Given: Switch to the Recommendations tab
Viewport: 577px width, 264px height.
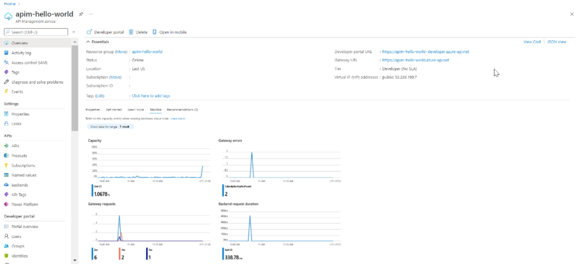Looking at the screenshot, I should click(x=182, y=110).
